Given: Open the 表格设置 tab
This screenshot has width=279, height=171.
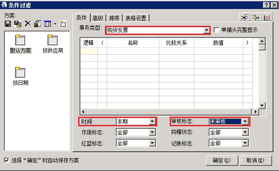Looking at the screenshot, I should 136,18.
